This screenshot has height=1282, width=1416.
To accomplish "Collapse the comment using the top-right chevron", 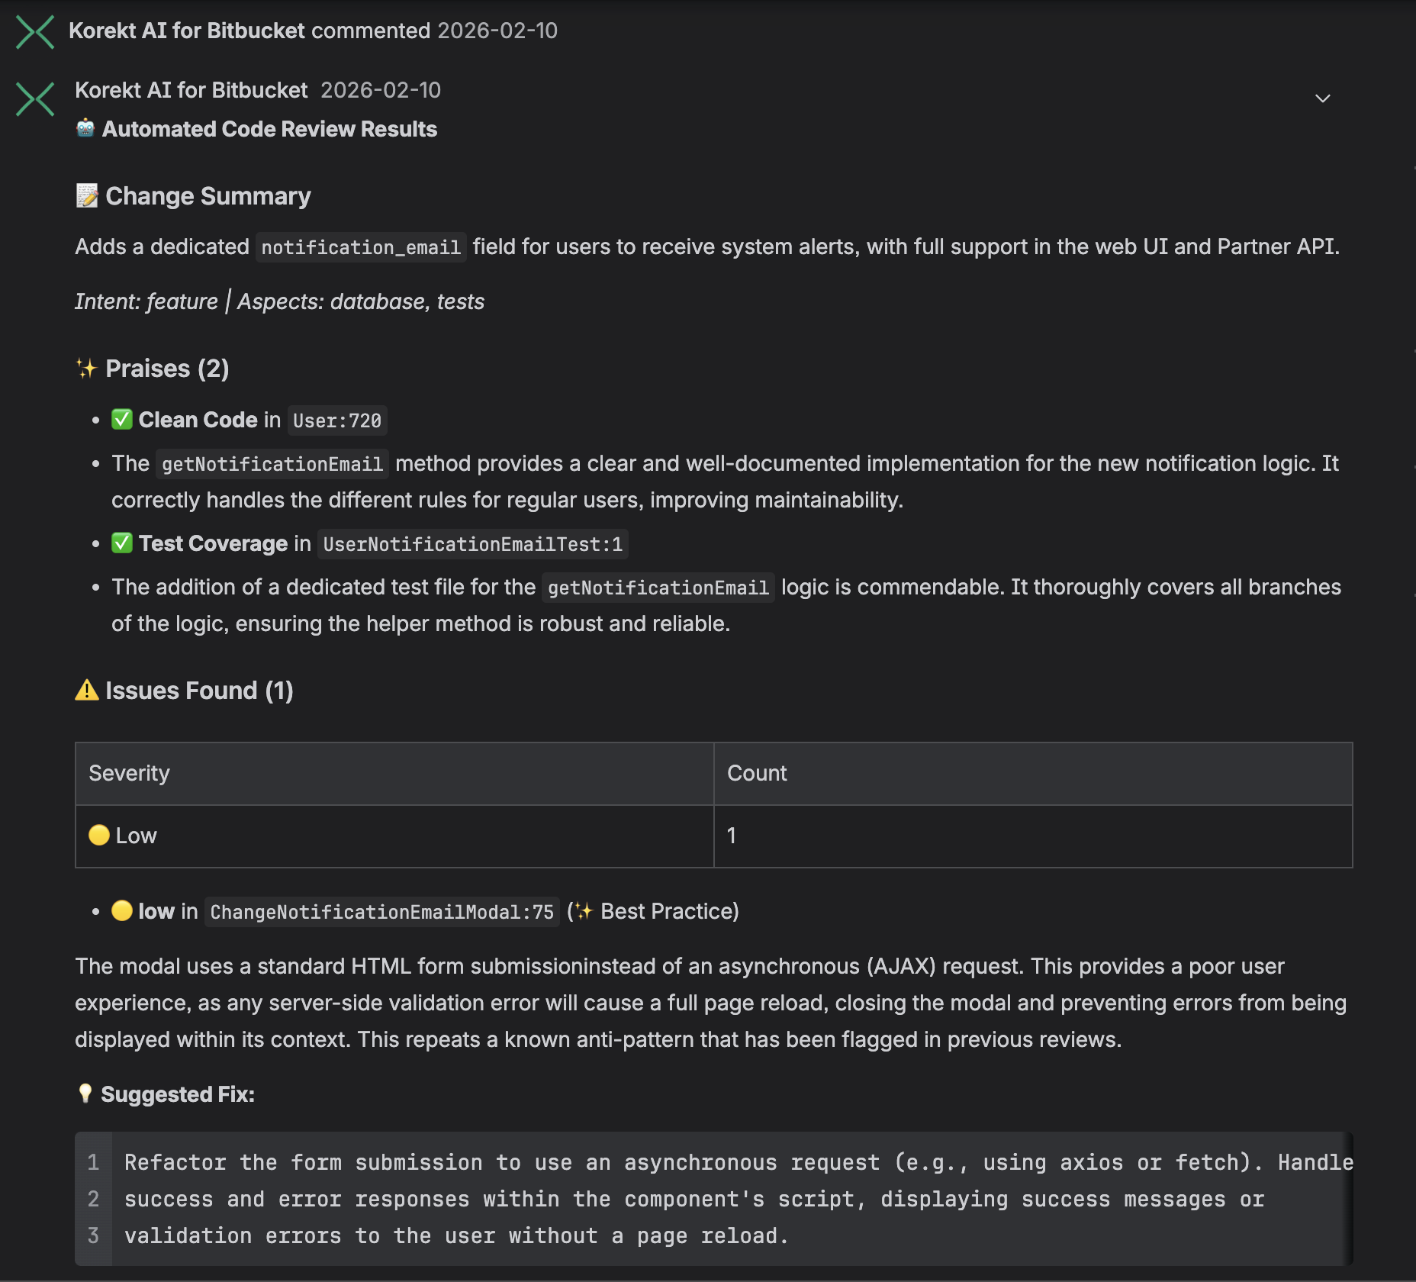I will (1323, 98).
